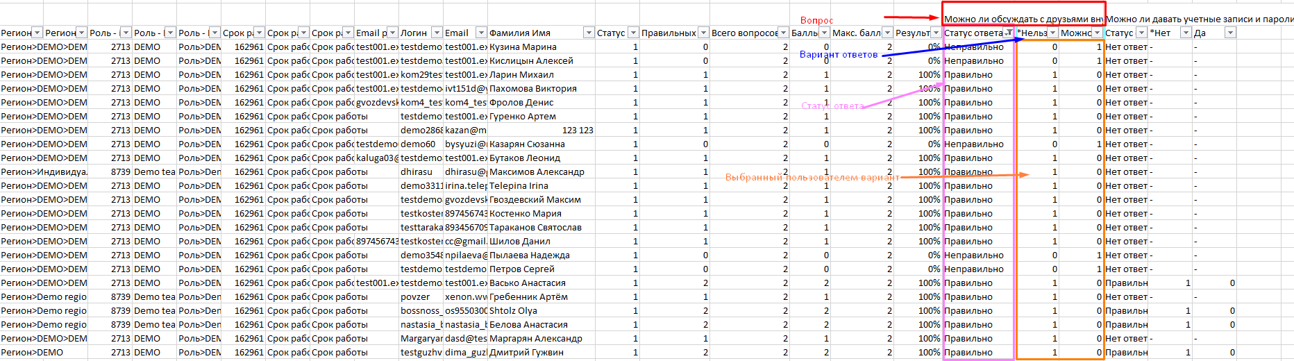Select the cell 'Костенко Мария'
The height and width of the screenshot is (361, 1294).
(541, 213)
